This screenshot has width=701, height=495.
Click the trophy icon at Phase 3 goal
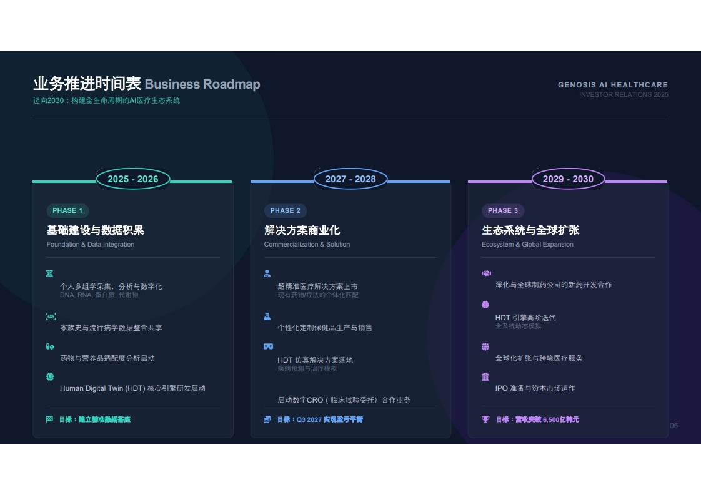485,419
